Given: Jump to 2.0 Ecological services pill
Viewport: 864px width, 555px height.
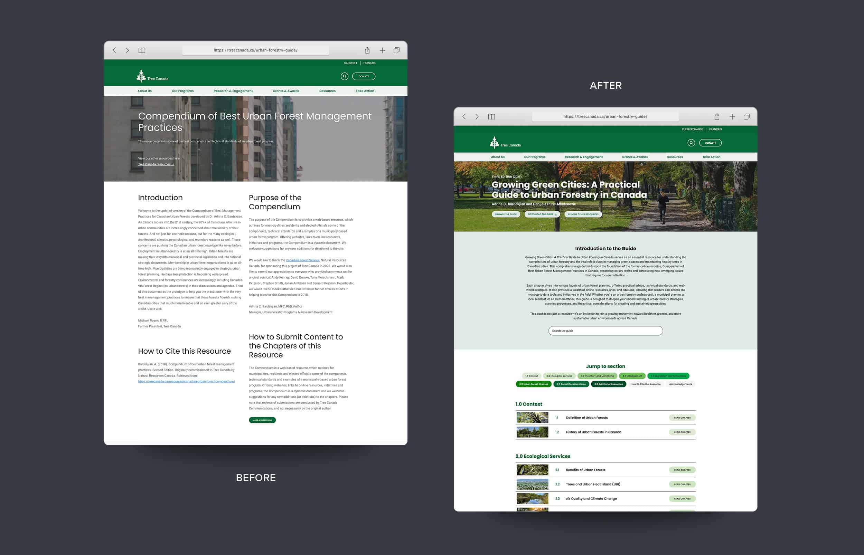Looking at the screenshot, I should click(559, 376).
